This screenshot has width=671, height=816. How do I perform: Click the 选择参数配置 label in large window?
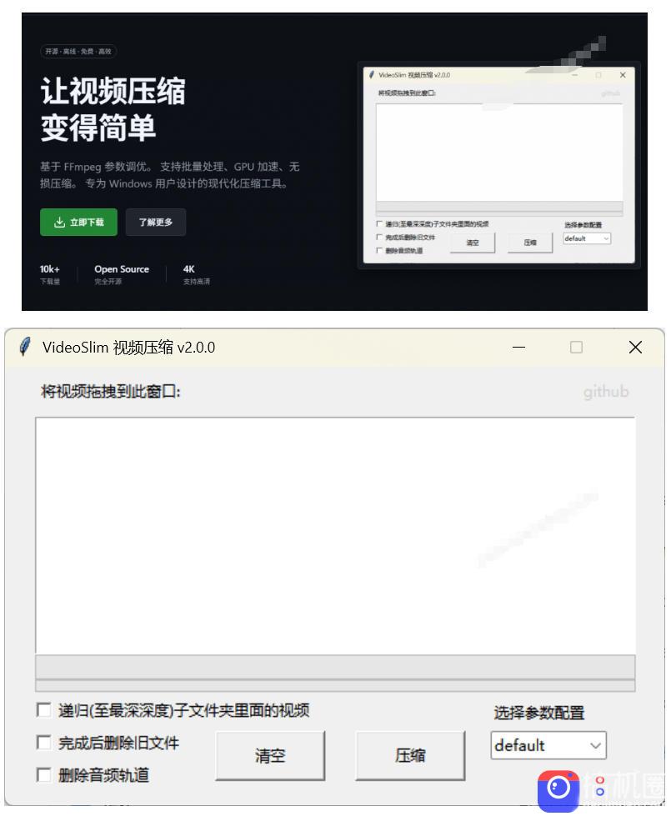[538, 713]
